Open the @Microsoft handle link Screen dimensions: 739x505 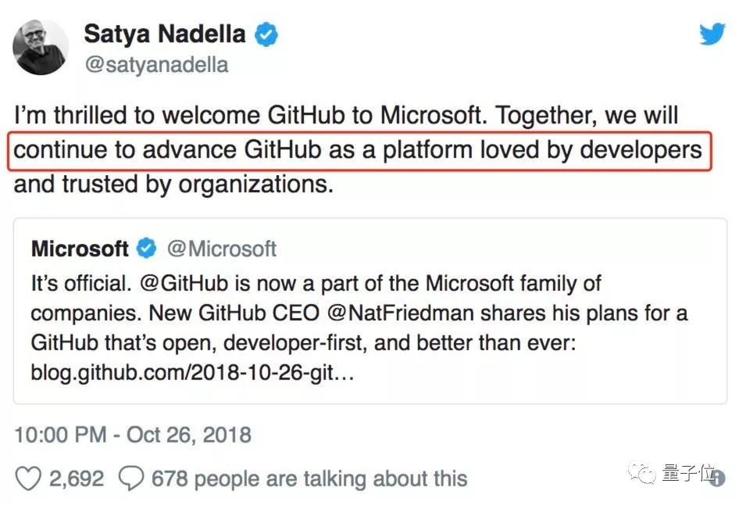(222, 249)
